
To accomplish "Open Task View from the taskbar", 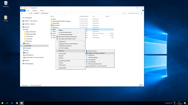I will click(x=7, y=103).
